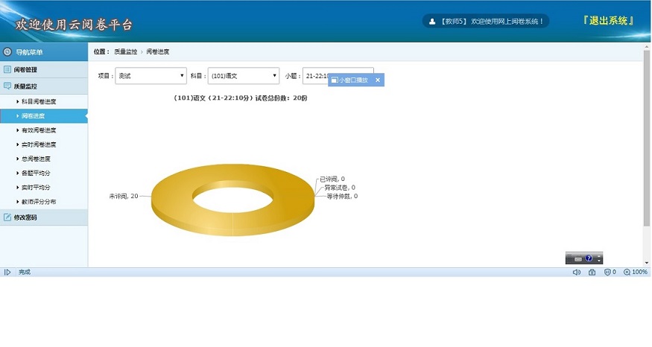Click the 完成 status text

coord(25,272)
